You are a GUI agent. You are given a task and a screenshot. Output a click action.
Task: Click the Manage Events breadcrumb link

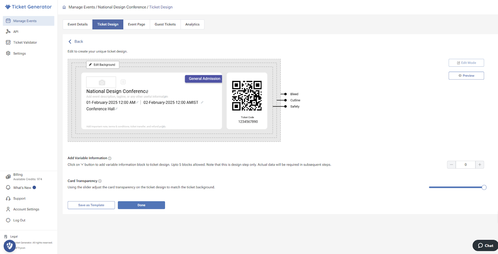[82, 7]
